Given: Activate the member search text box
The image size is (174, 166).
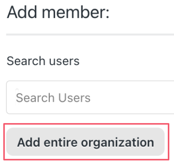Looking at the screenshot, I should tap(90, 97).
